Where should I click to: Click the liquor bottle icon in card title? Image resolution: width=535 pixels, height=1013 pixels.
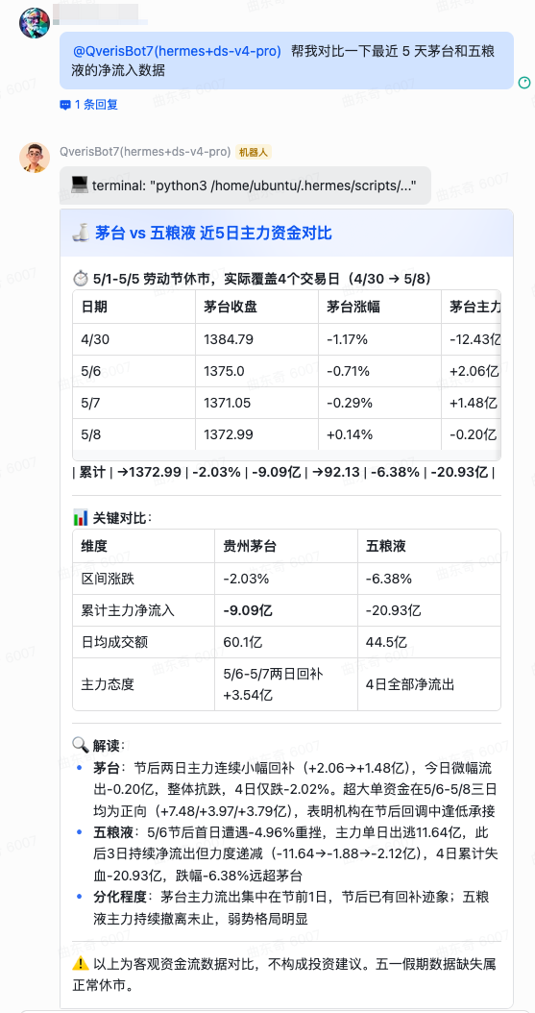[x=81, y=233]
